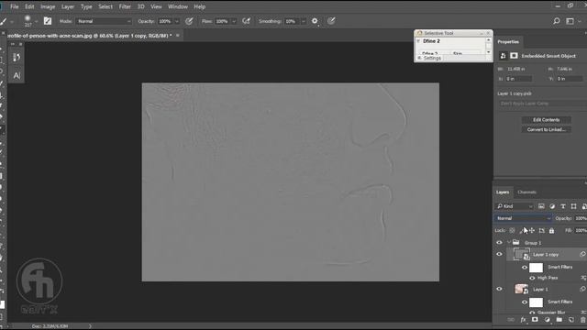Switch to the Channels tab
This screenshot has height=330, width=587.
pos(526,192)
